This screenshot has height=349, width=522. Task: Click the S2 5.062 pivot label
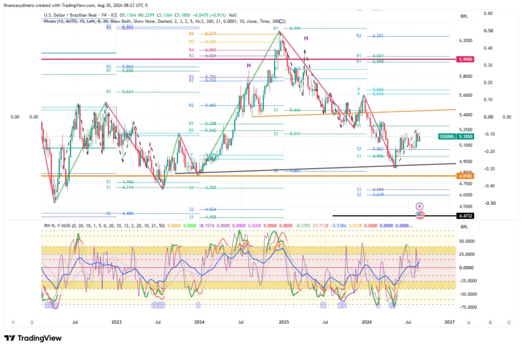pyautogui.click(x=370, y=149)
